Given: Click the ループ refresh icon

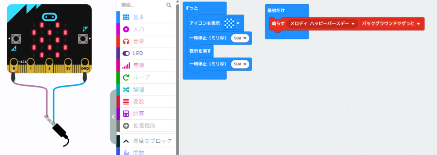Looking at the screenshot, I should pos(126,77).
